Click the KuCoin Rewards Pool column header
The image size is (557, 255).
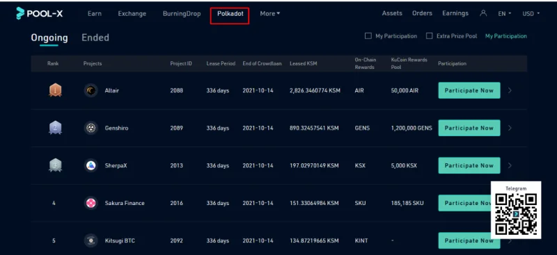pyautogui.click(x=409, y=63)
